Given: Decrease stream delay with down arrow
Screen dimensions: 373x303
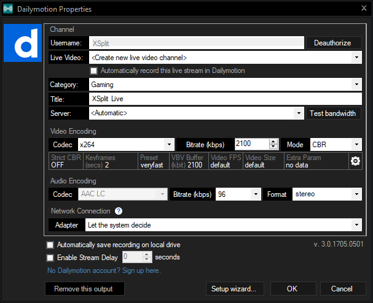Looking at the screenshot, I should pos(147,260).
